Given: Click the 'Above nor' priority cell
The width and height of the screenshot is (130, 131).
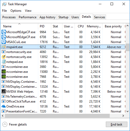Looking at the screenshot, I should pos(114,47).
